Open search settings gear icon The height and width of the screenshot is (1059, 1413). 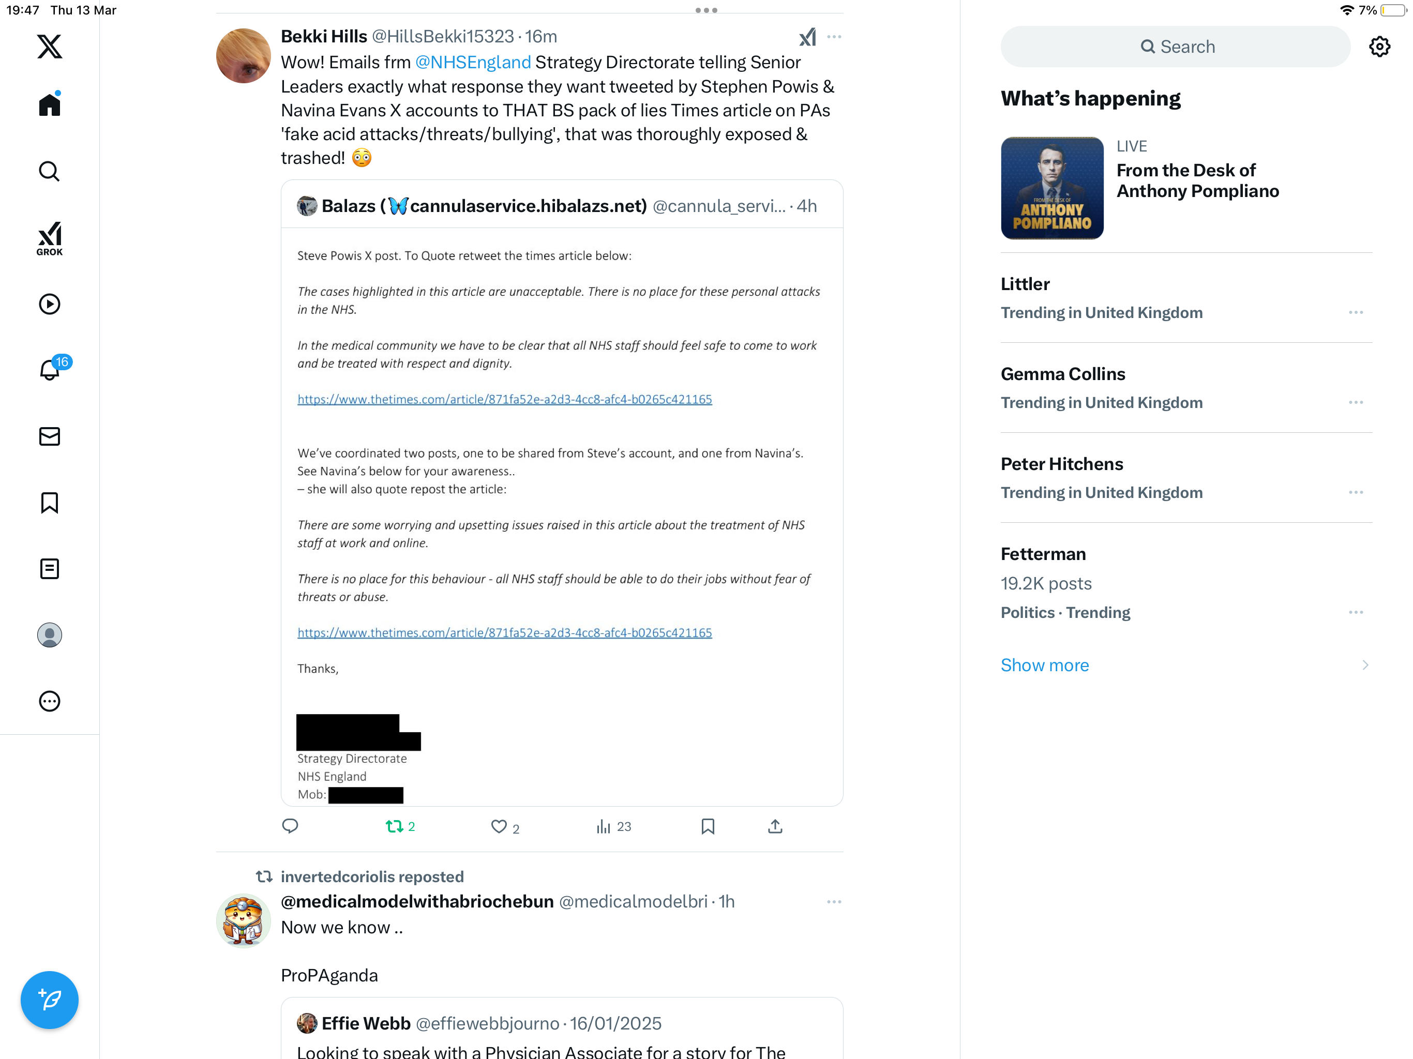pyautogui.click(x=1379, y=47)
